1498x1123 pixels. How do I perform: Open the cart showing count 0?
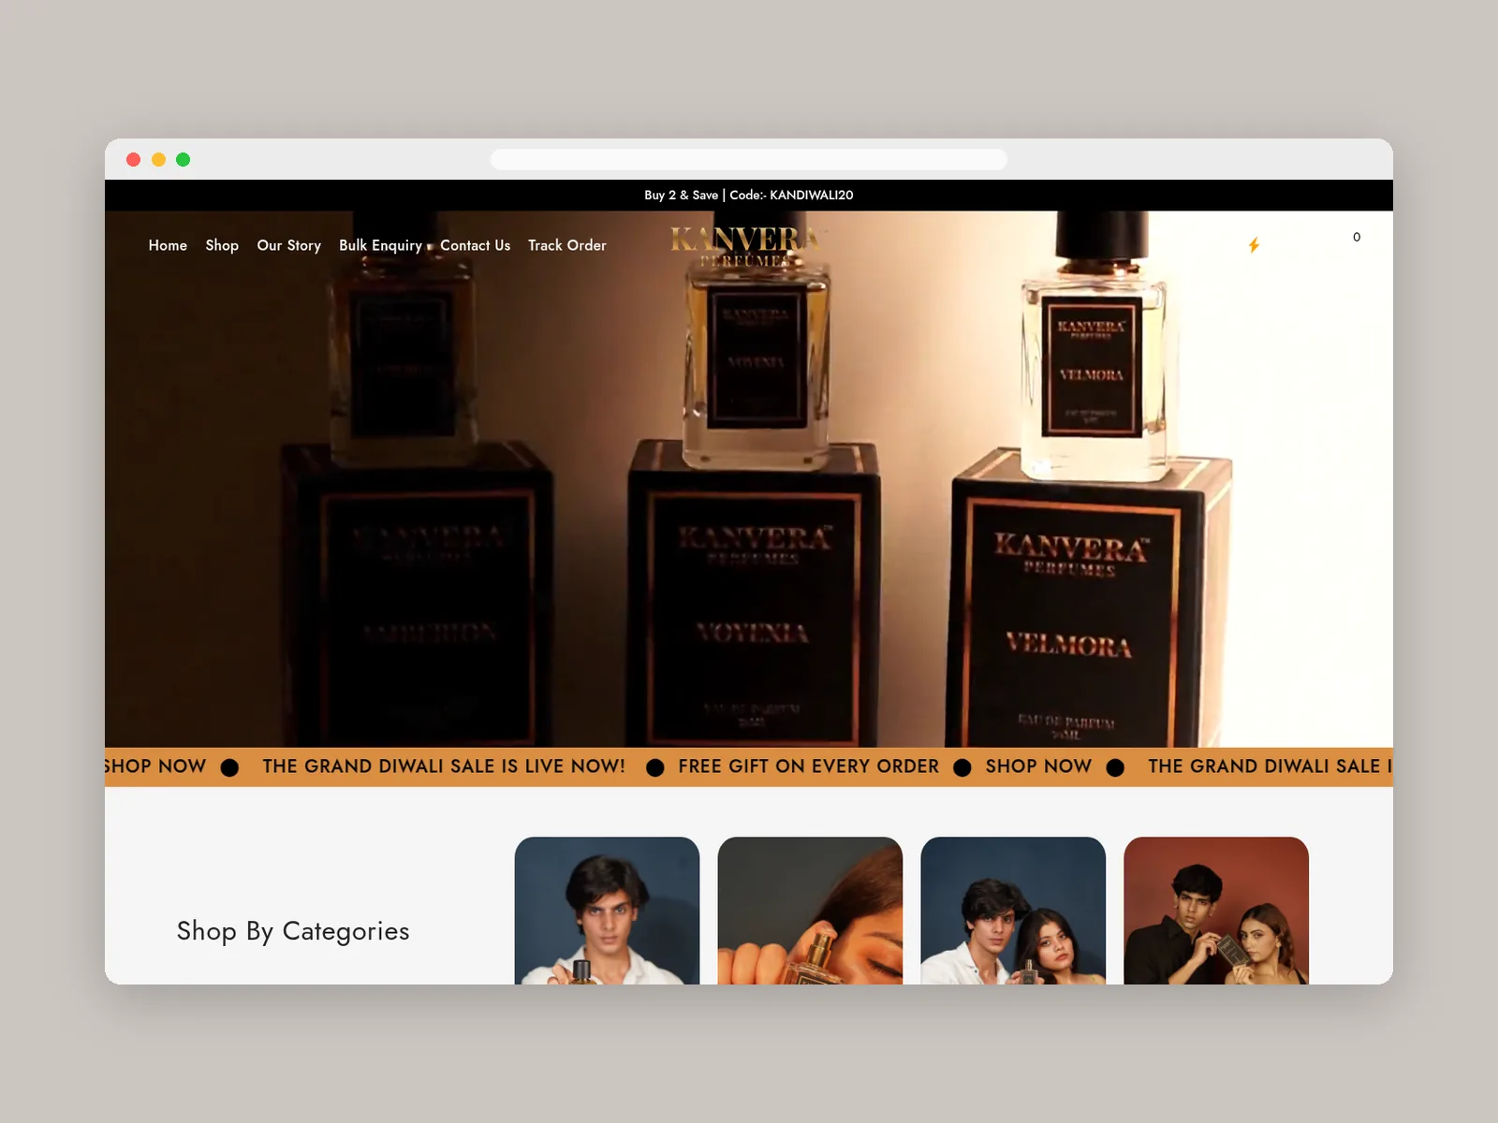pyautogui.click(x=1357, y=237)
